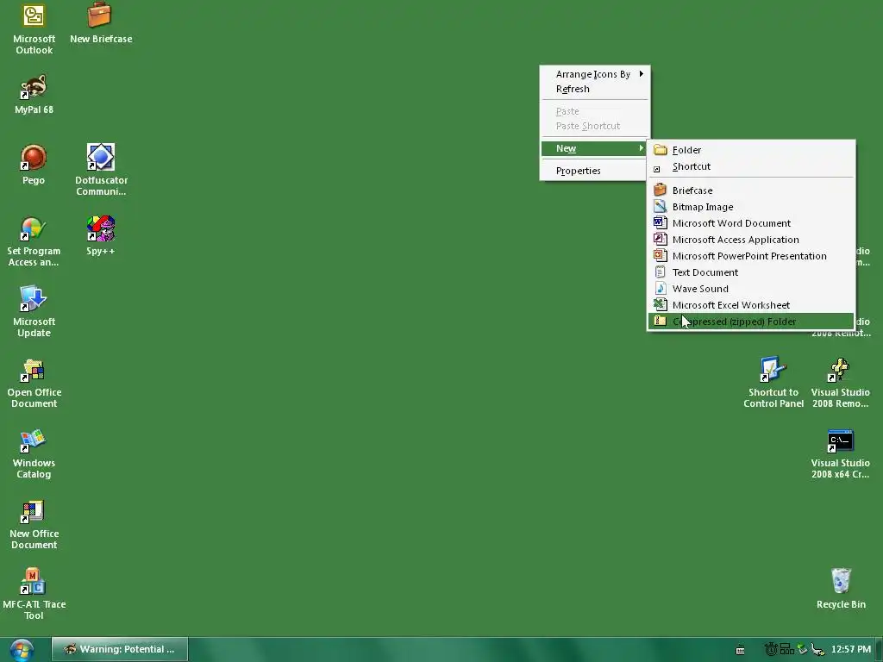This screenshot has height=662, width=883.
Task: Select Visual Studio 2008 x64 Cross Tools icon
Action: (840, 453)
